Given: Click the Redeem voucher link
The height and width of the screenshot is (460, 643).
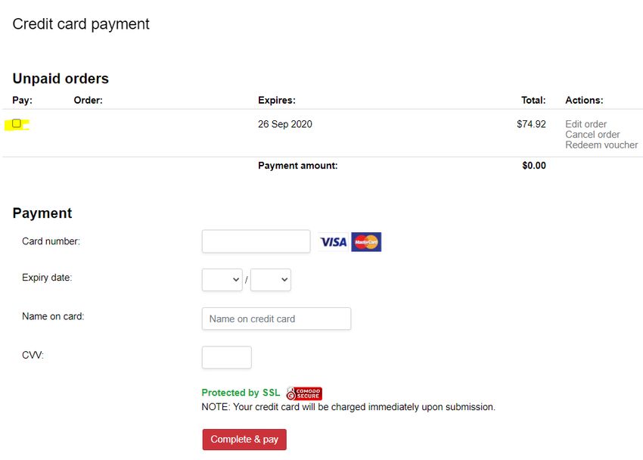Looking at the screenshot, I should 601,145.
